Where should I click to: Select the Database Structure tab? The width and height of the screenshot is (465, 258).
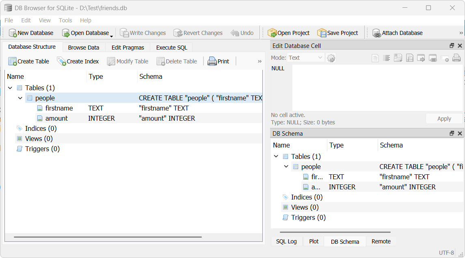pos(32,47)
